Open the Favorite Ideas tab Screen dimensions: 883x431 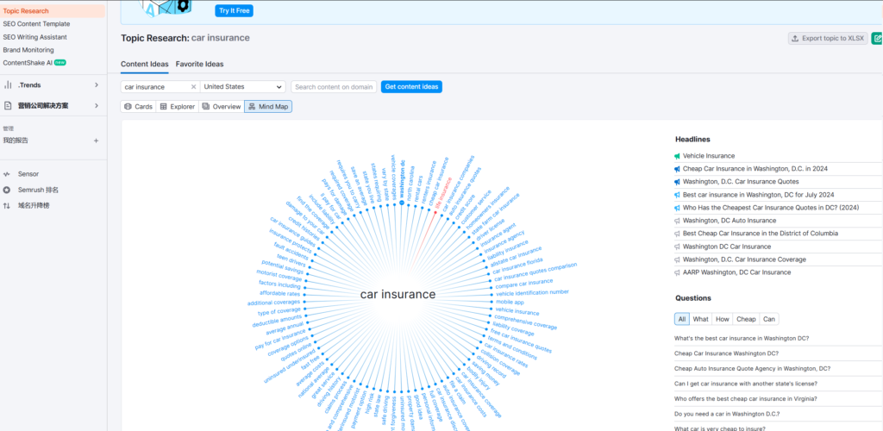[199, 64]
